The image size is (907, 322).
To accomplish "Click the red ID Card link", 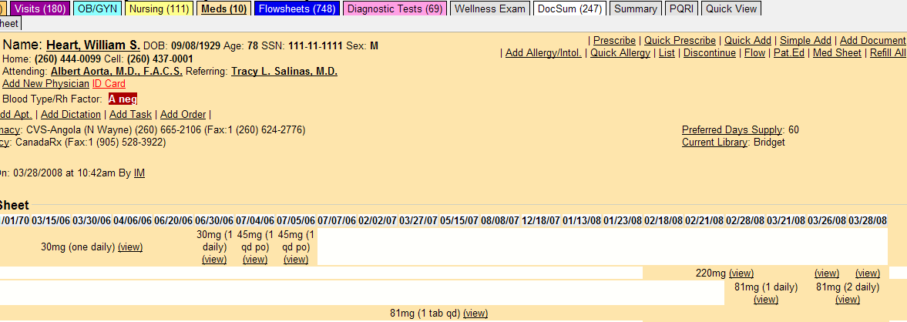I will pyautogui.click(x=109, y=84).
